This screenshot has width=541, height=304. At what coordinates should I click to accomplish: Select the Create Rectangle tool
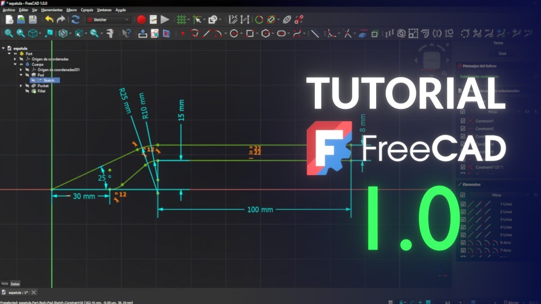pyautogui.click(x=250, y=33)
